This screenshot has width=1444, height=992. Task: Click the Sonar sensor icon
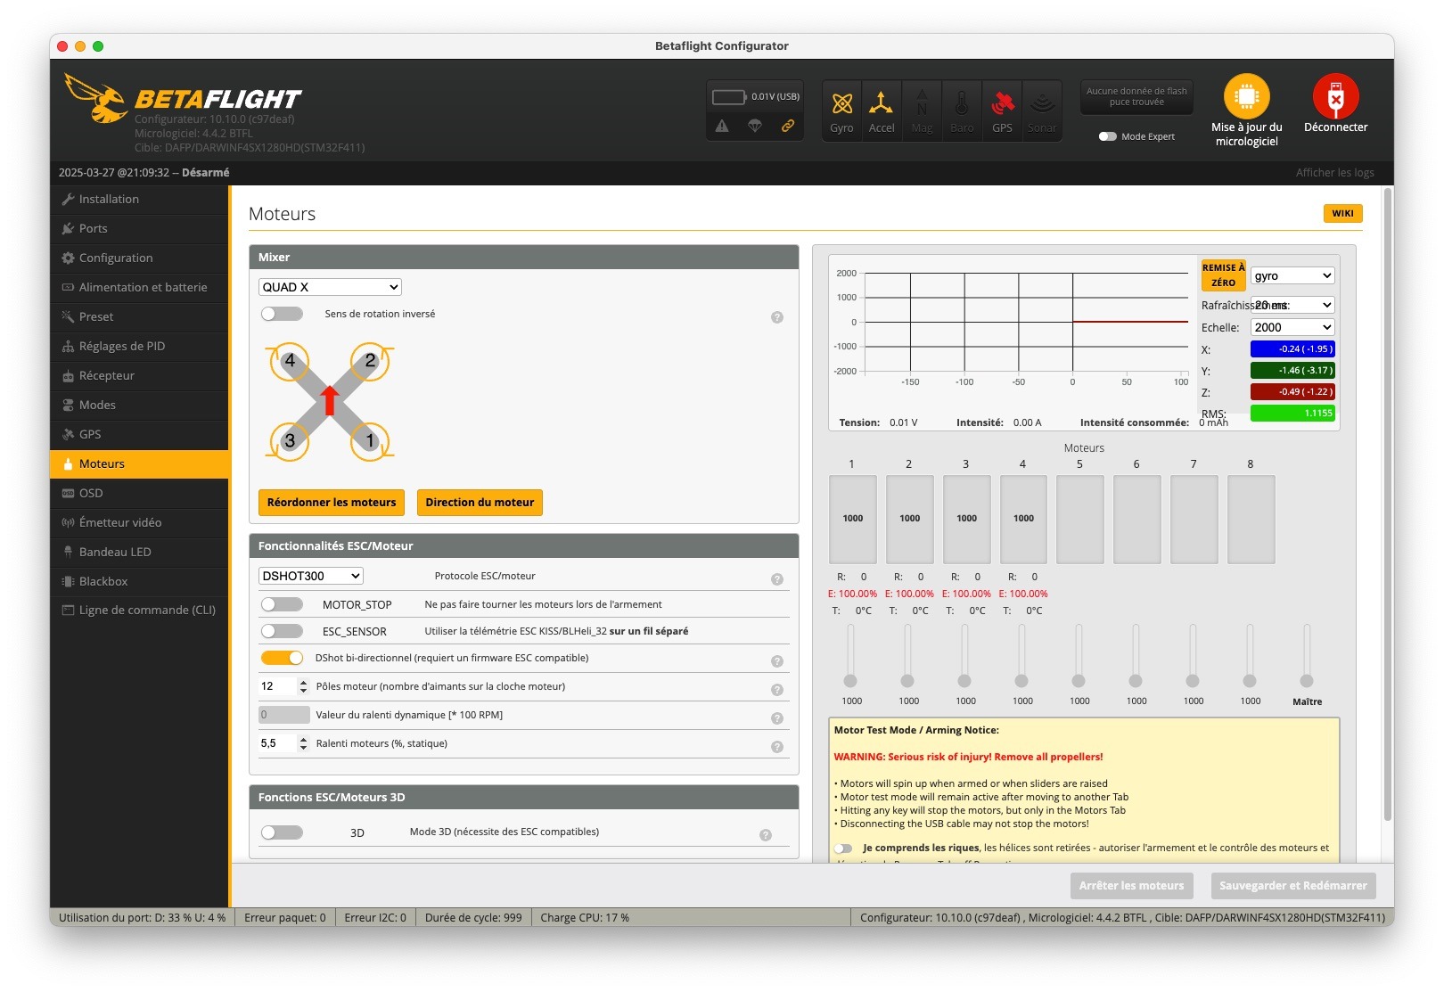point(1042,103)
